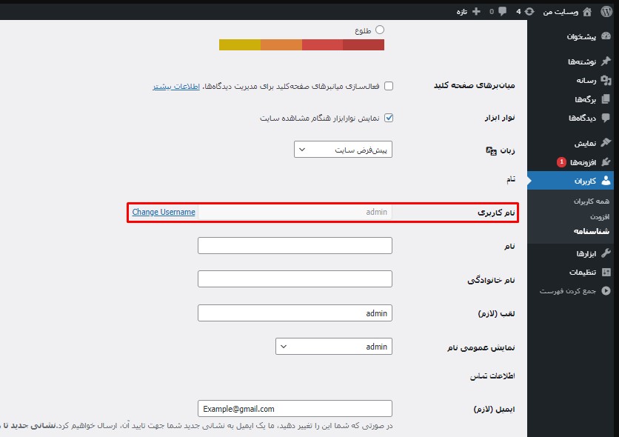Click the plus icon for تازه
Screen dimensions: 619x437
pos(476,11)
